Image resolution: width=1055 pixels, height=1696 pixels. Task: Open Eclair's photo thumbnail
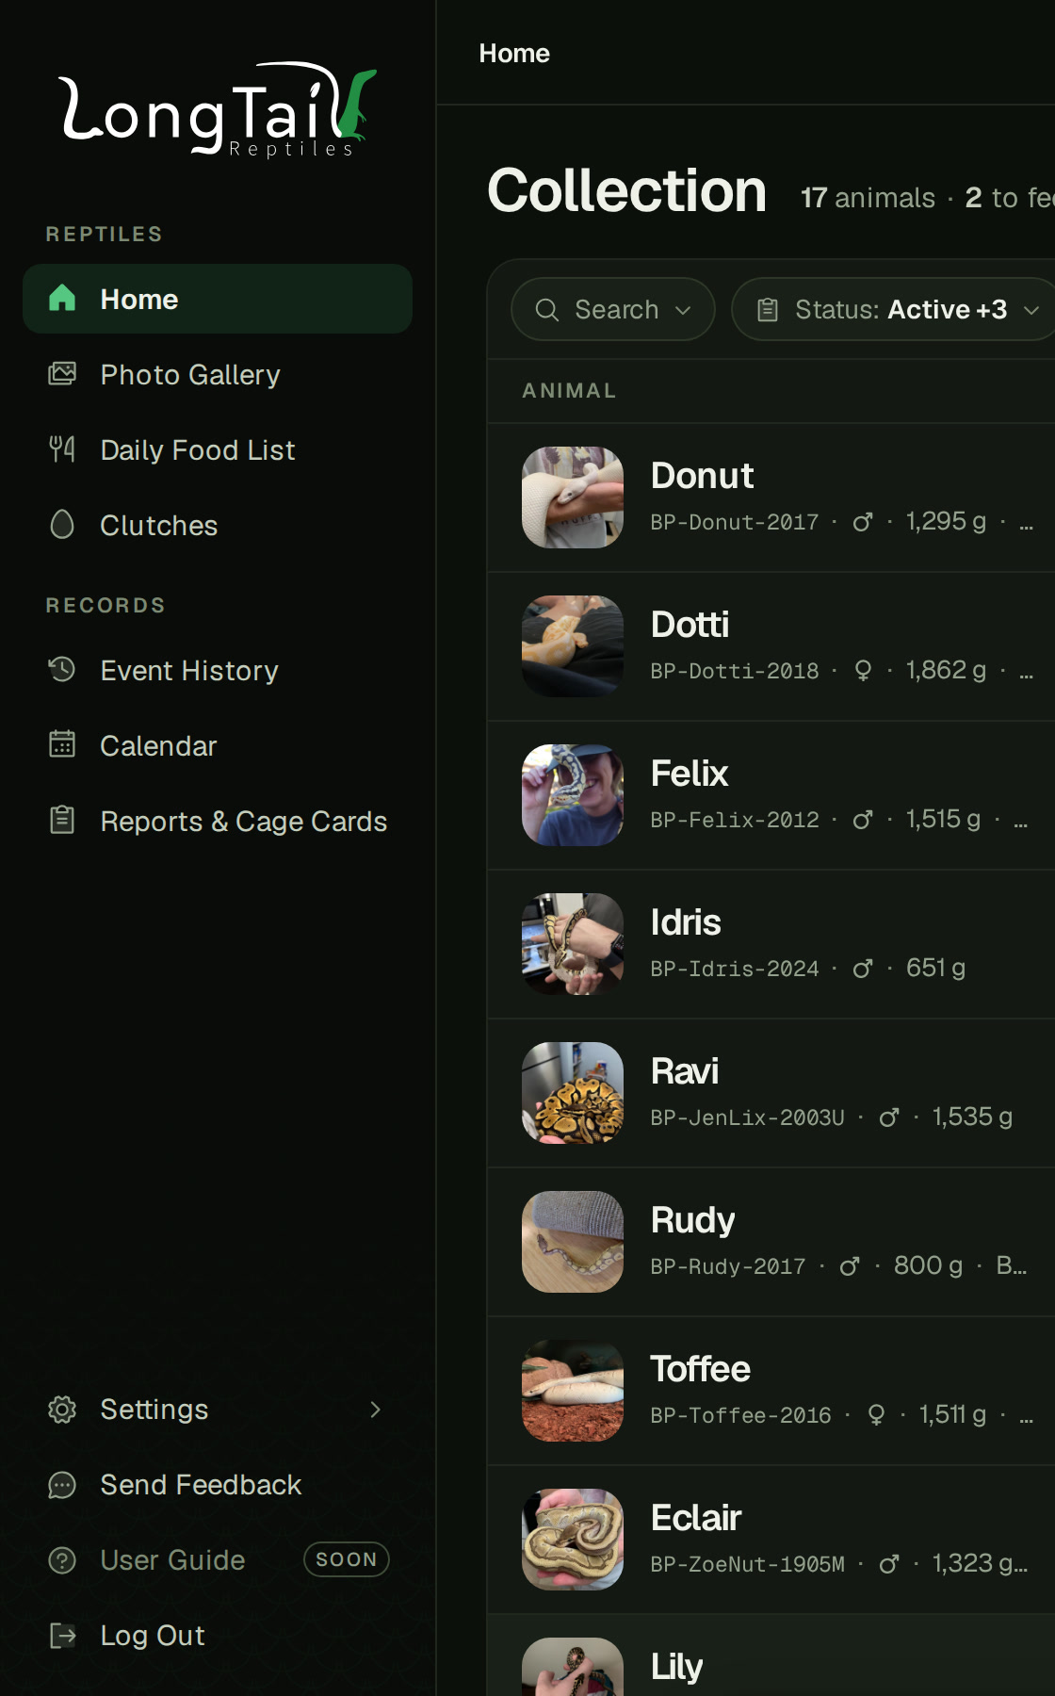pos(573,1540)
